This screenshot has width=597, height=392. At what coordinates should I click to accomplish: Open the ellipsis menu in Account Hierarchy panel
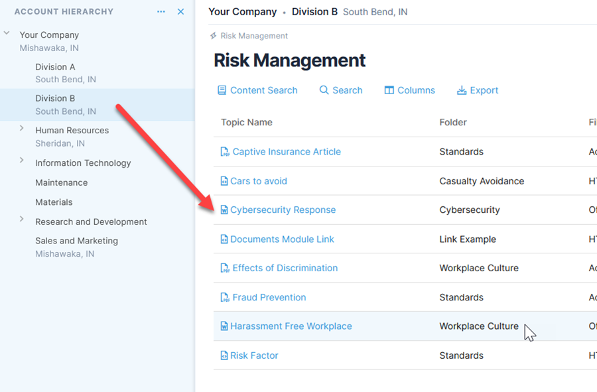pos(160,11)
